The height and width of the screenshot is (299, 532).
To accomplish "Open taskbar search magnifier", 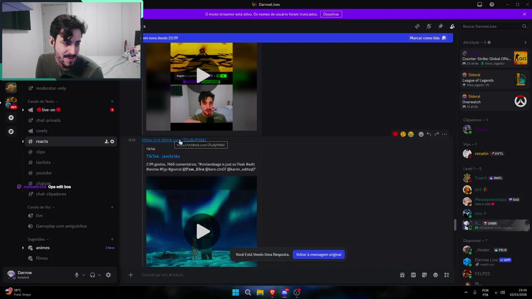I will click(x=248, y=292).
